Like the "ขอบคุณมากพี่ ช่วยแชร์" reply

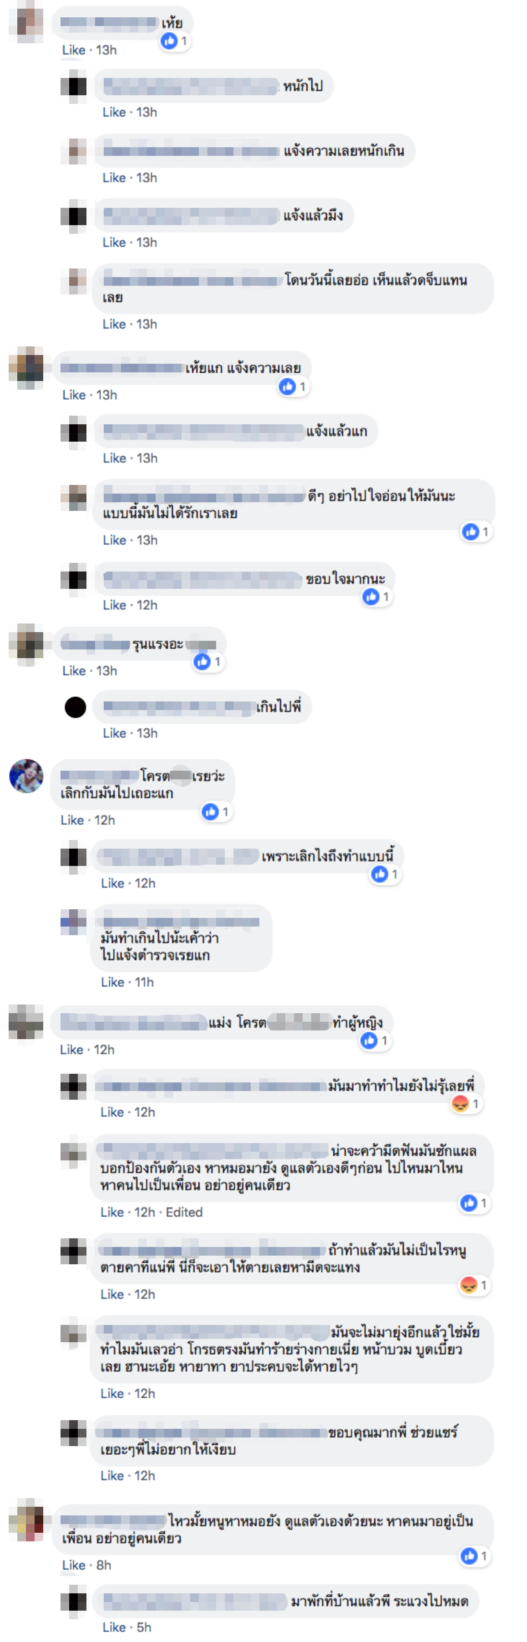[112, 1476]
